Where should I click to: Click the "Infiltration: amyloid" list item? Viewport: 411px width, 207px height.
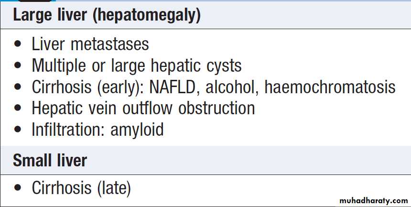(97, 130)
